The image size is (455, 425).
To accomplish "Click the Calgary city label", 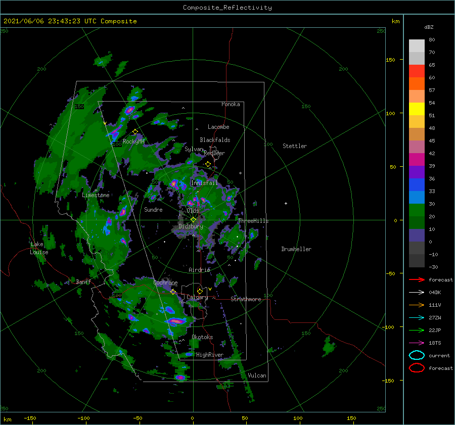I will click(197, 297).
